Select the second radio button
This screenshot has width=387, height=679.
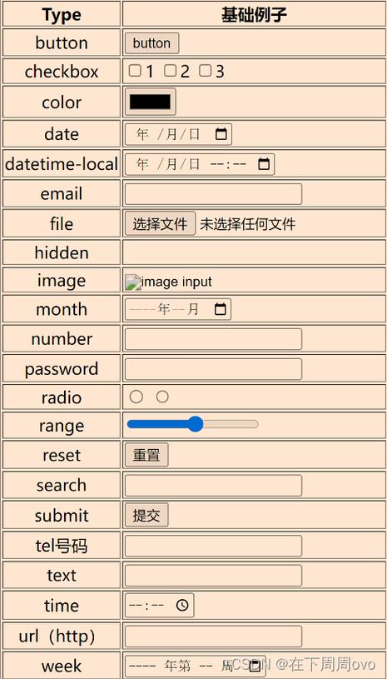pyautogui.click(x=162, y=397)
